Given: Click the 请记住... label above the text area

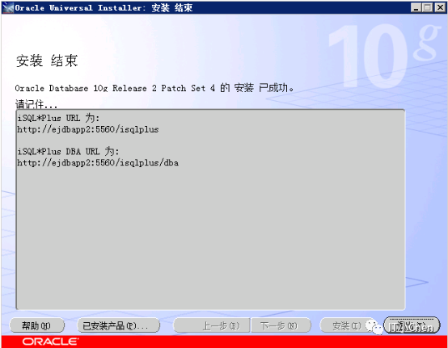Looking at the screenshot, I should coord(36,104).
